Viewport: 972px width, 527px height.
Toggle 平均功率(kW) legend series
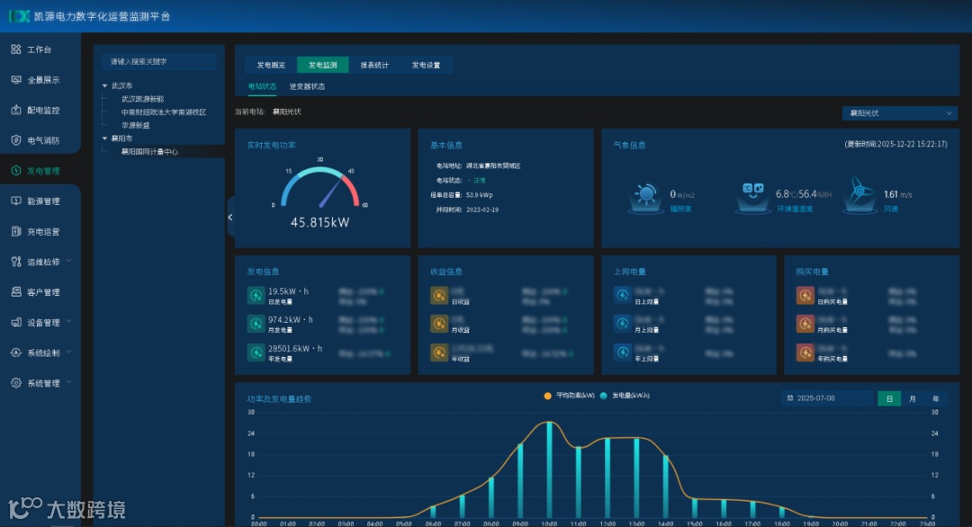(569, 396)
